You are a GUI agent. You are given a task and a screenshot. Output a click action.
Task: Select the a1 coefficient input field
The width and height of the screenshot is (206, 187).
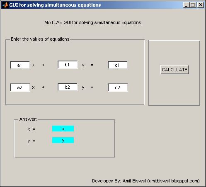point(20,65)
